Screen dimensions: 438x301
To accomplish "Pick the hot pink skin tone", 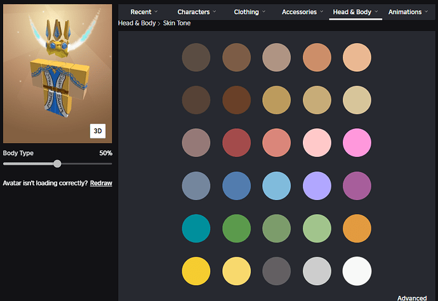I will (x=357, y=142).
